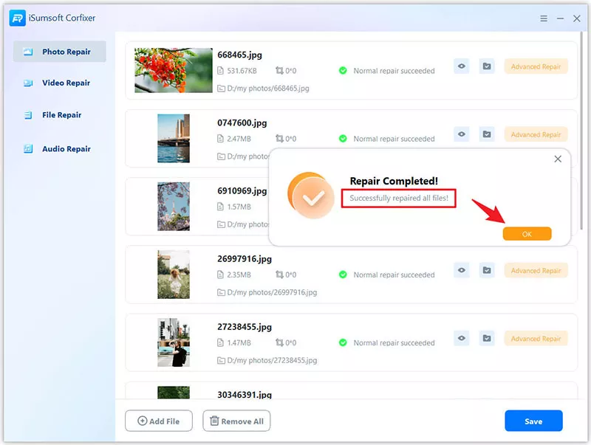Click the blue Save button
Screen dimensions: 591x445
tap(533, 421)
